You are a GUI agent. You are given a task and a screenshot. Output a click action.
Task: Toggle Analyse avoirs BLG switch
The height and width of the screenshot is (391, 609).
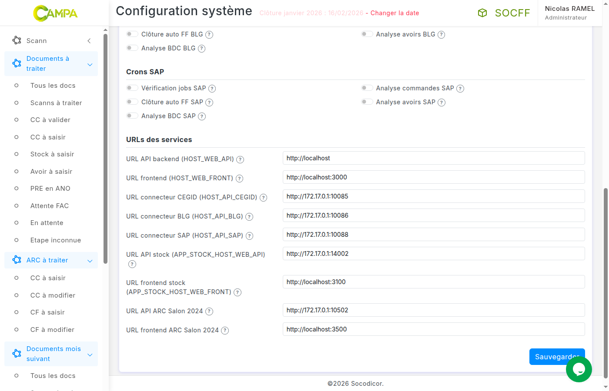367,34
